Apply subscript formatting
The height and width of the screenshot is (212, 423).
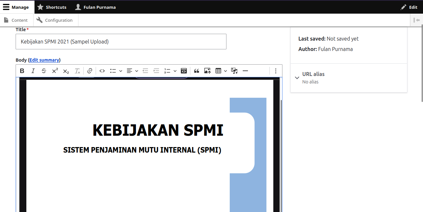tap(66, 71)
